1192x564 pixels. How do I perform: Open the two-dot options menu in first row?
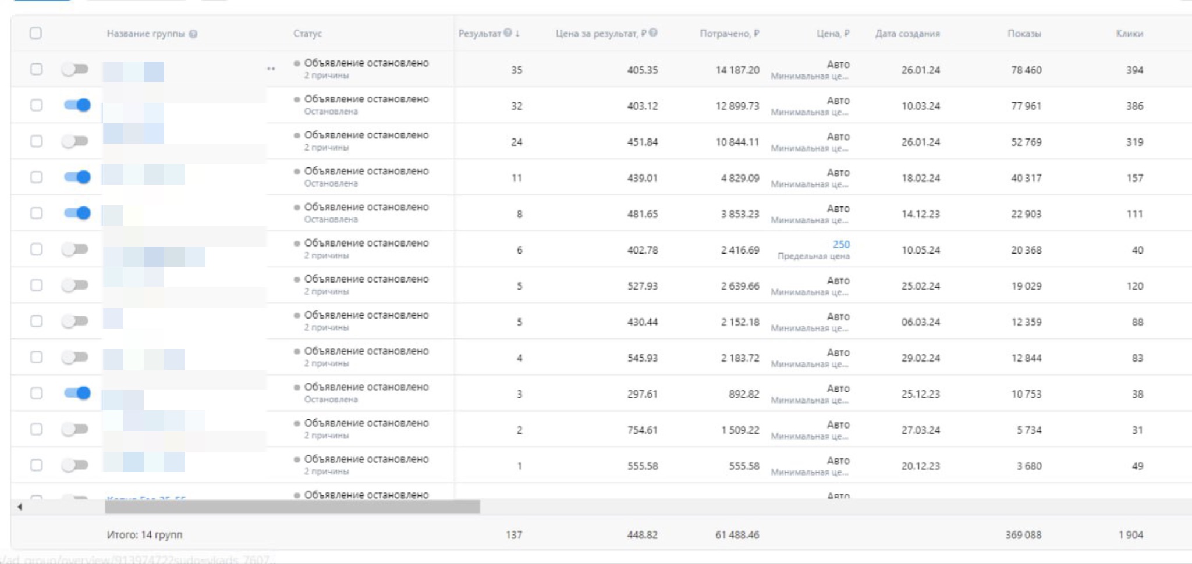(271, 69)
